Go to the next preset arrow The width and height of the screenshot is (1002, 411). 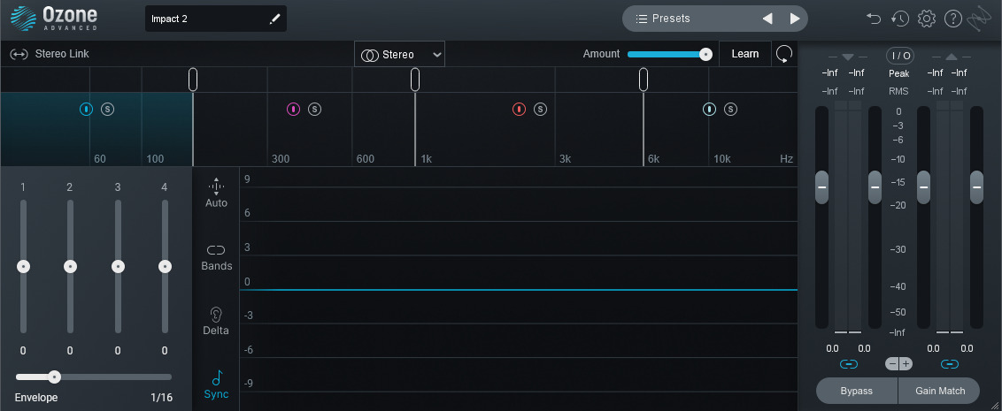[x=795, y=19]
